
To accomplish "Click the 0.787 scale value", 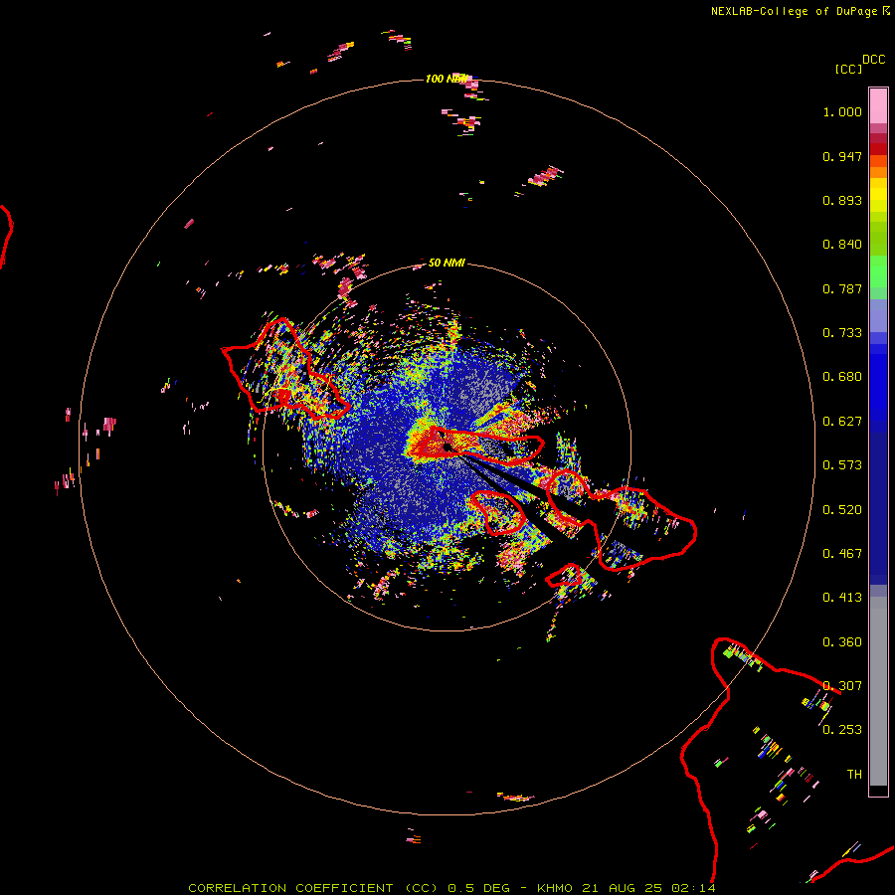I will point(842,288).
